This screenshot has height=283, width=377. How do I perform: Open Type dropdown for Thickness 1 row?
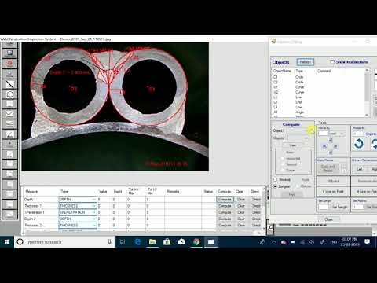click(x=94, y=206)
